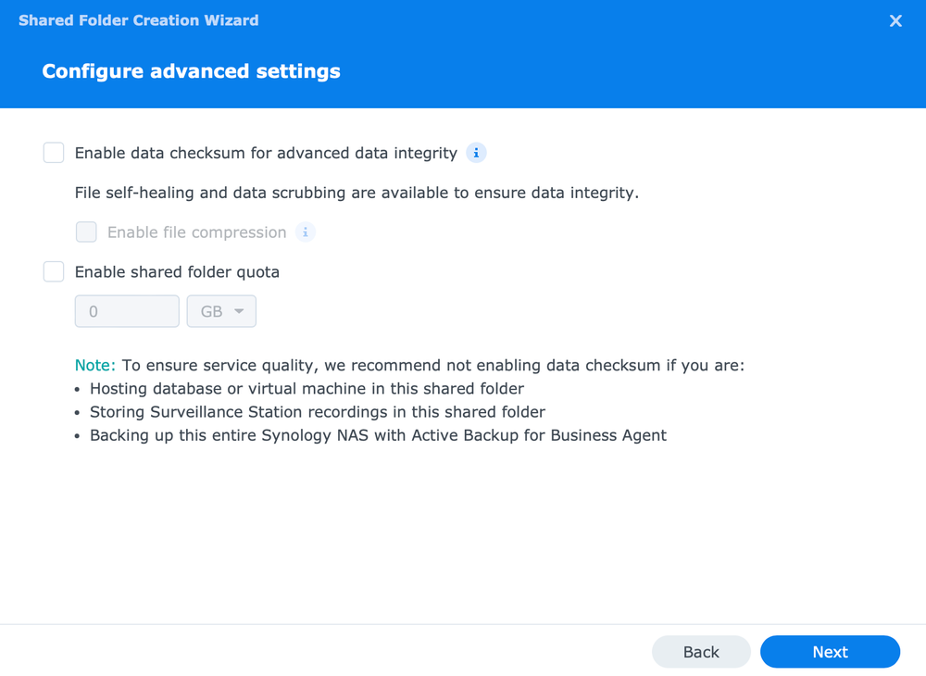Image resolution: width=926 pixels, height=676 pixels.
Task: Enable data checksum for advanced data integrity
Action: 53,153
